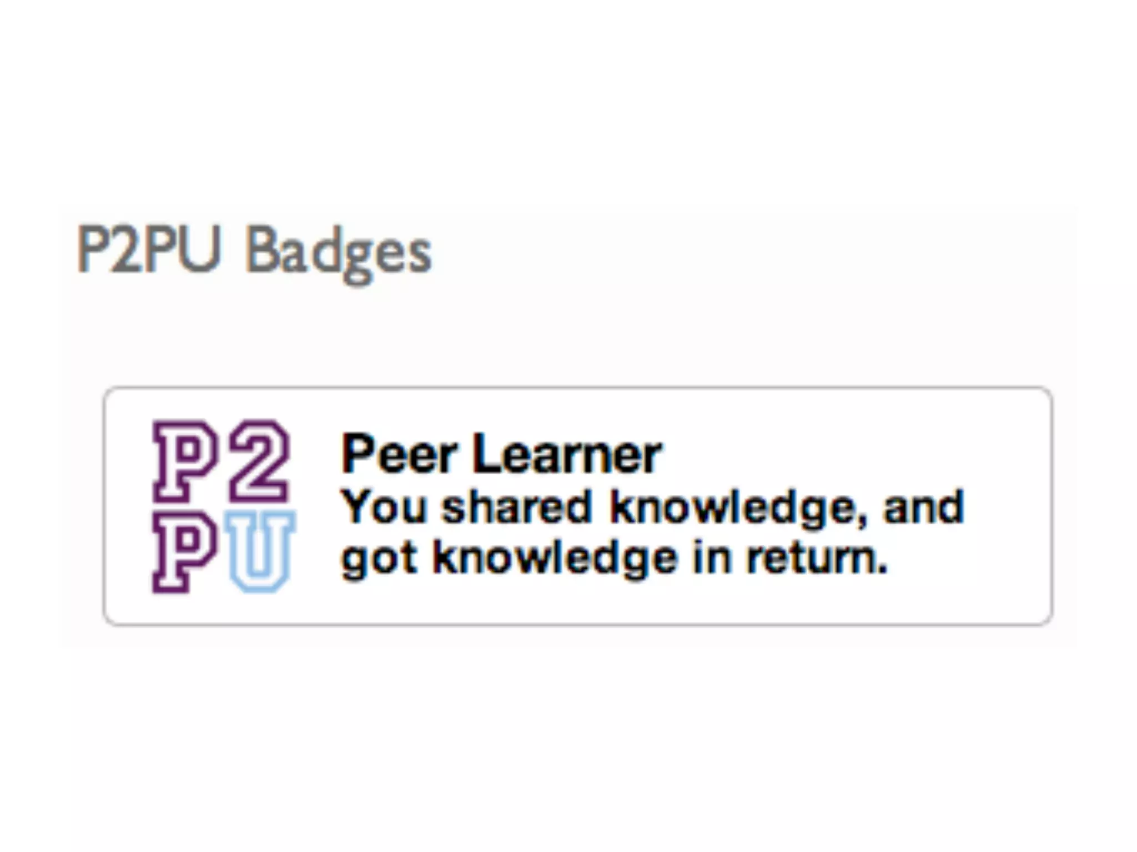This screenshot has width=1137, height=852.
Task: Click the P2PU Badges heading
Action: click(x=254, y=251)
